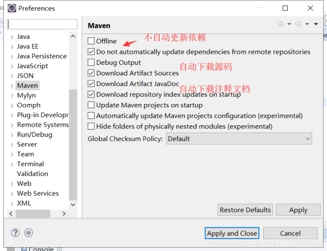
Task: Uncheck Download Artifact Sources
Action: pyautogui.click(x=91, y=73)
